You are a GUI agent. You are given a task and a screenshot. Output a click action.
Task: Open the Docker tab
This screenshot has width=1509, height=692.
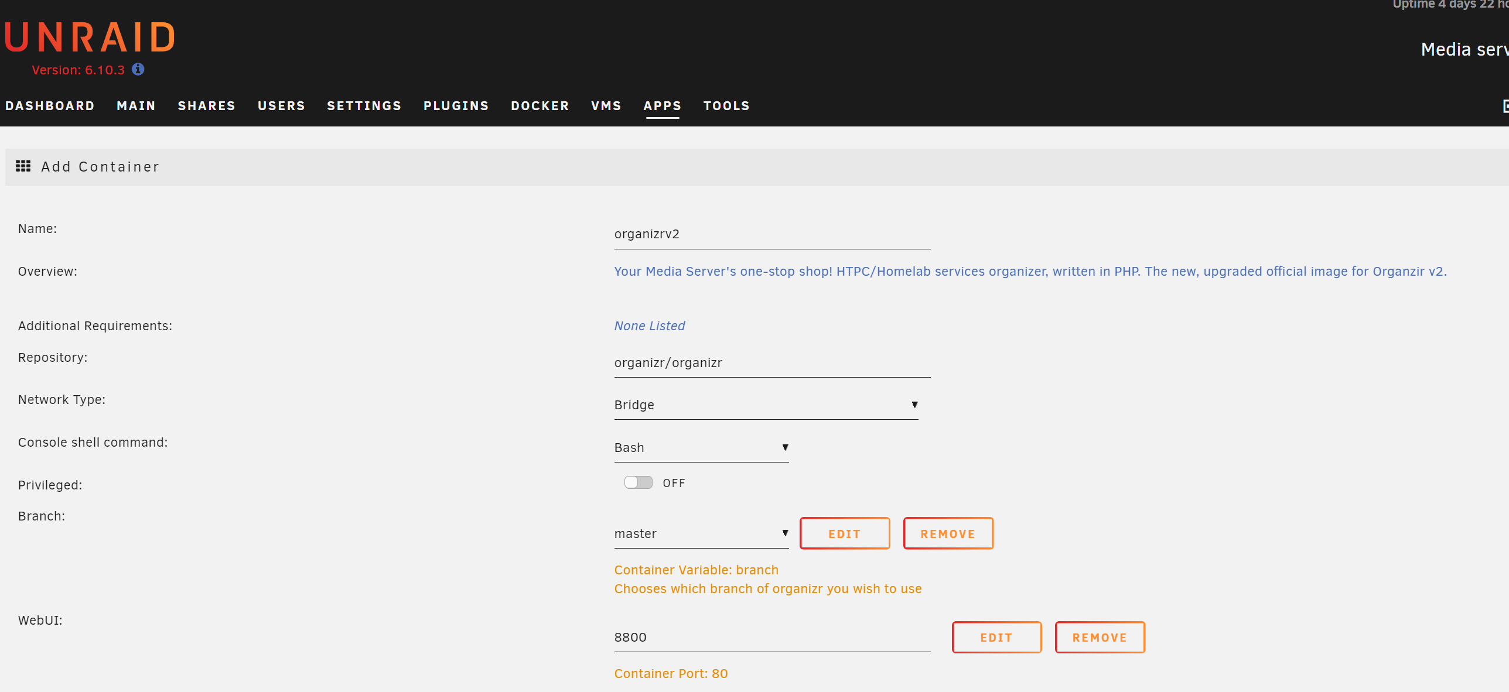tap(540, 106)
